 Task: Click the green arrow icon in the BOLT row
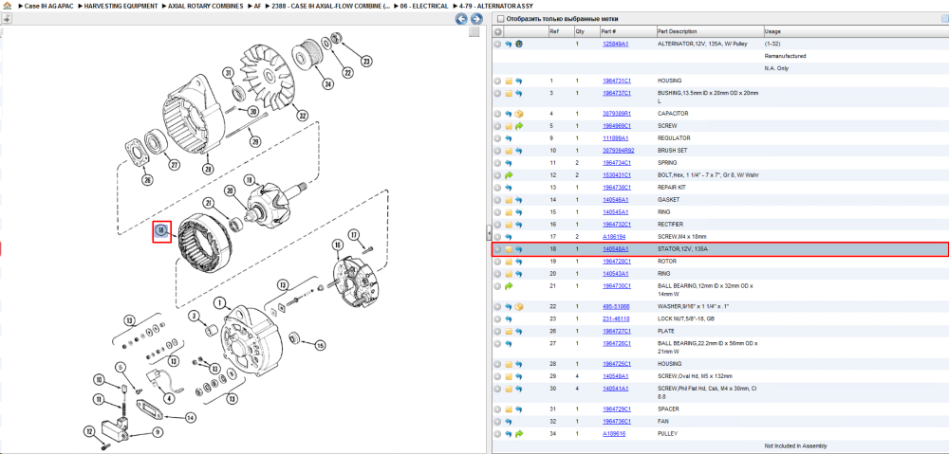[x=509, y=175]
